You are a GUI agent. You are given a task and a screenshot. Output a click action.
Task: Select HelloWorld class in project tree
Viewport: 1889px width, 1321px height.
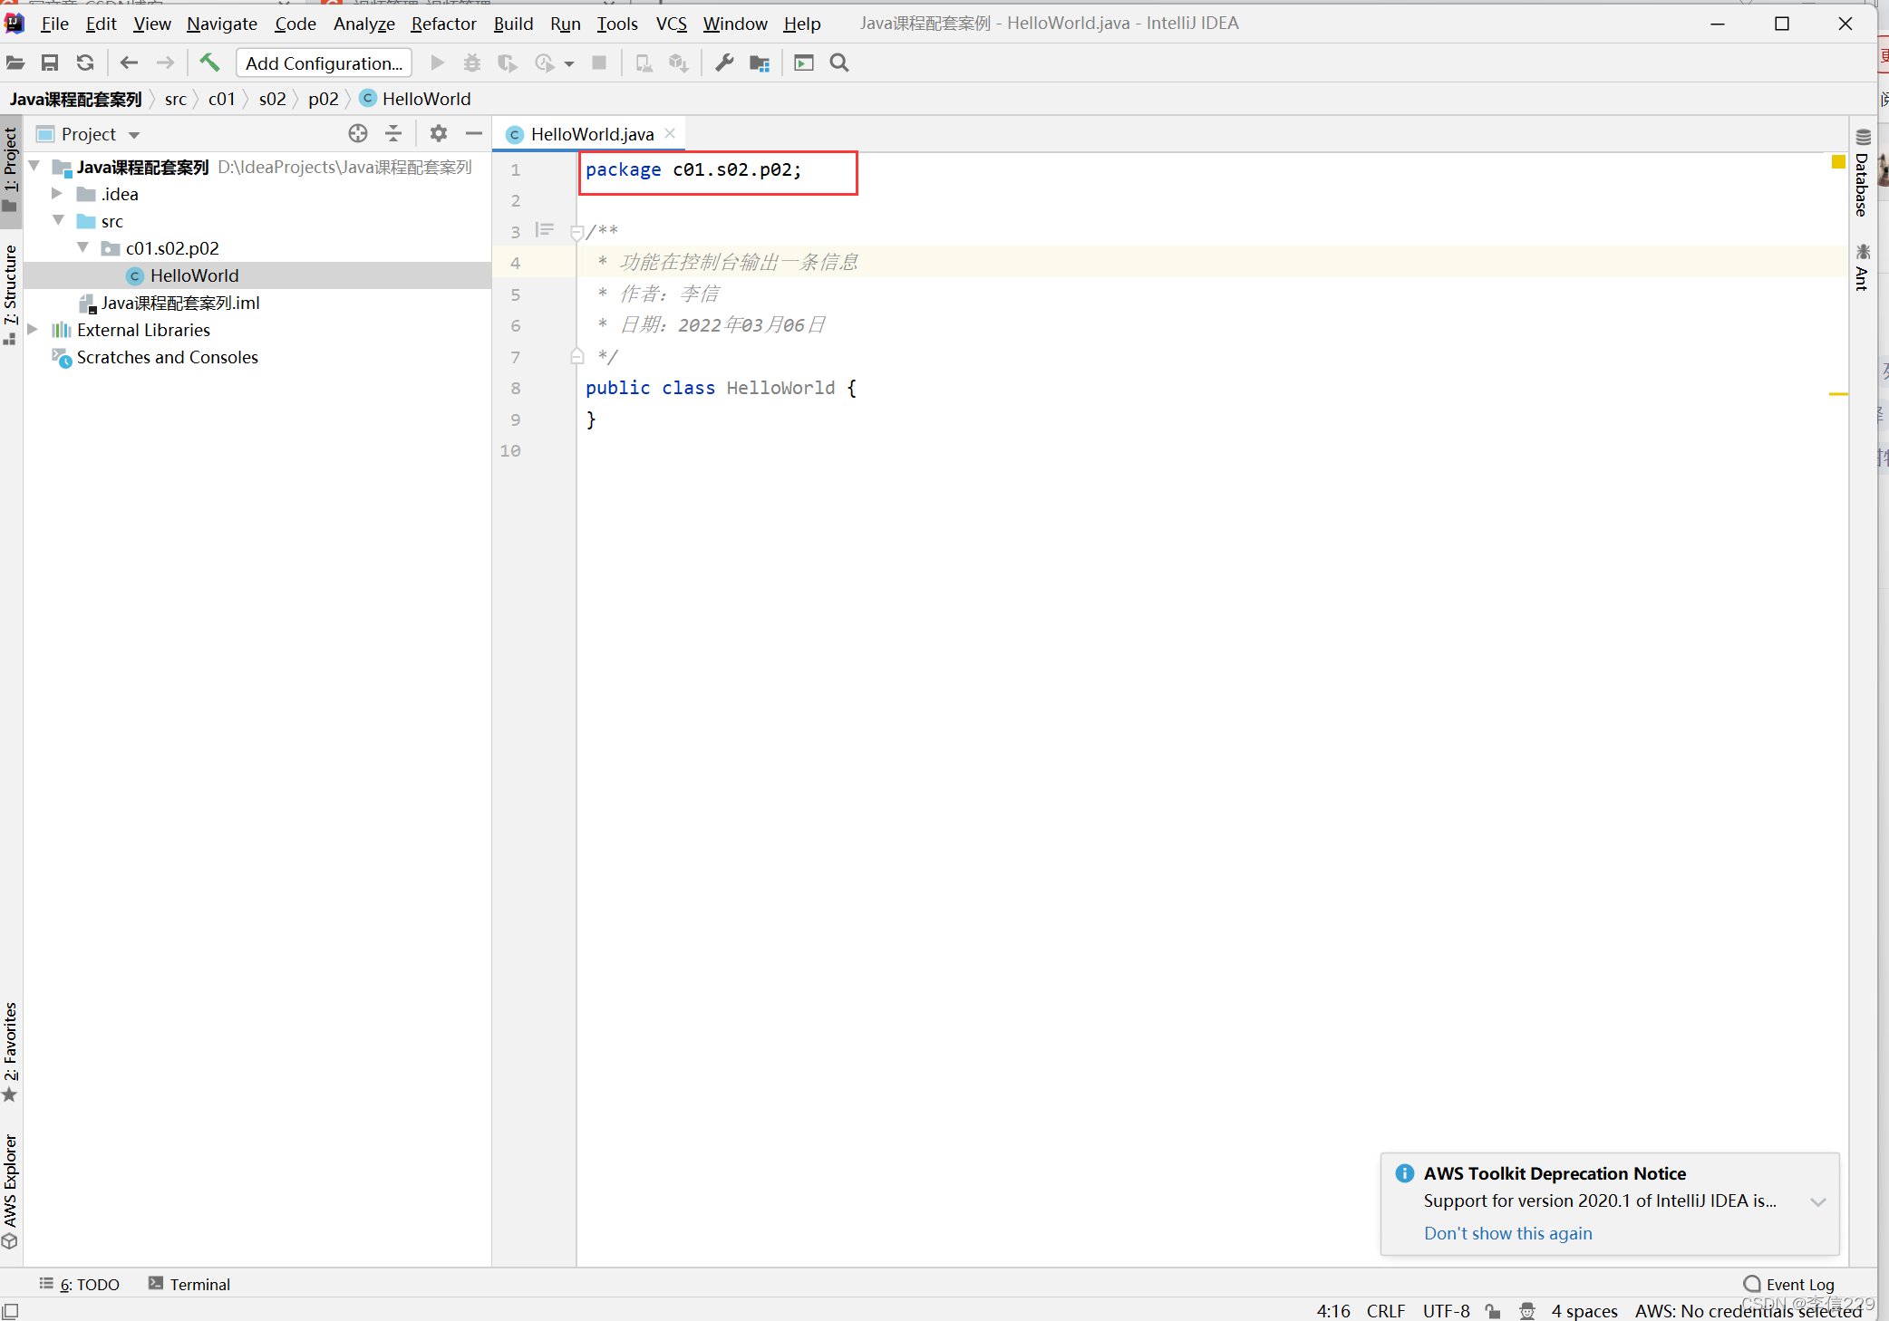tap(194, 275)
